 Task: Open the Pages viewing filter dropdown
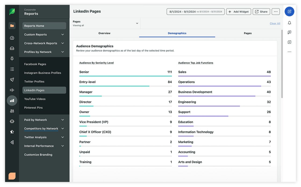point(105,23)
